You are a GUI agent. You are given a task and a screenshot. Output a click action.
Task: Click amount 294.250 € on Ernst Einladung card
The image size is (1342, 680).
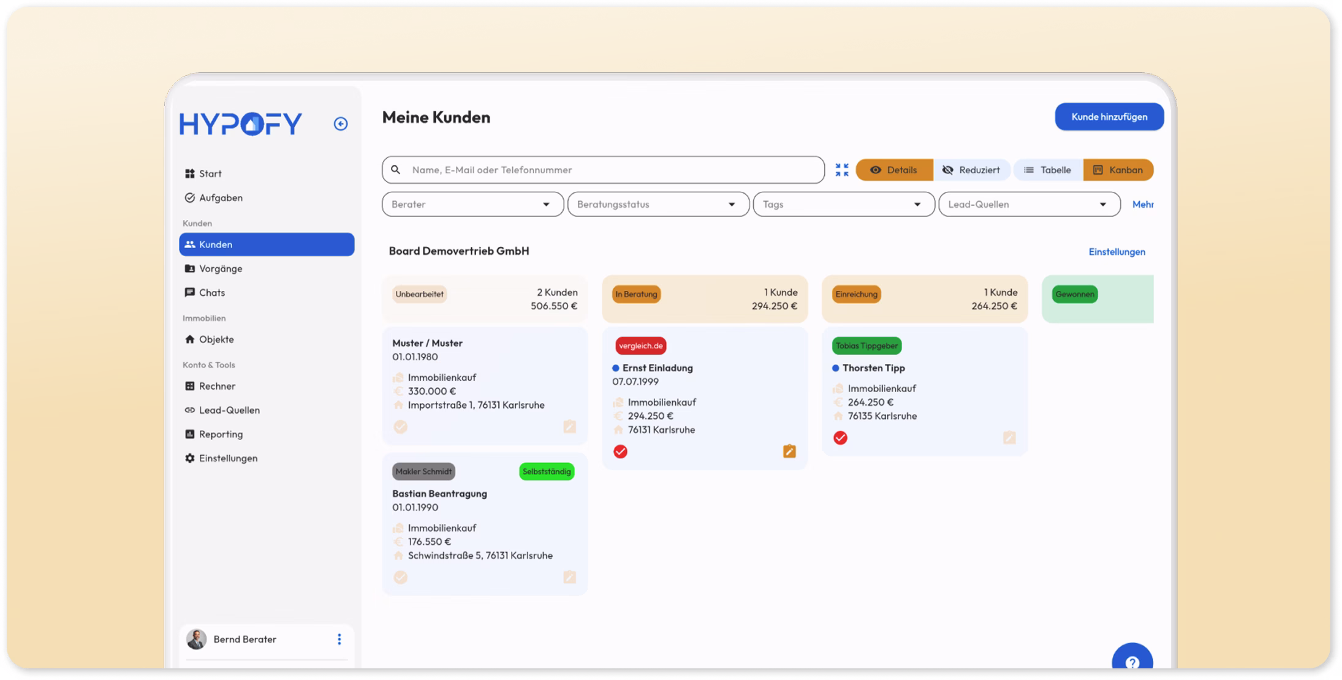(650, 416)
